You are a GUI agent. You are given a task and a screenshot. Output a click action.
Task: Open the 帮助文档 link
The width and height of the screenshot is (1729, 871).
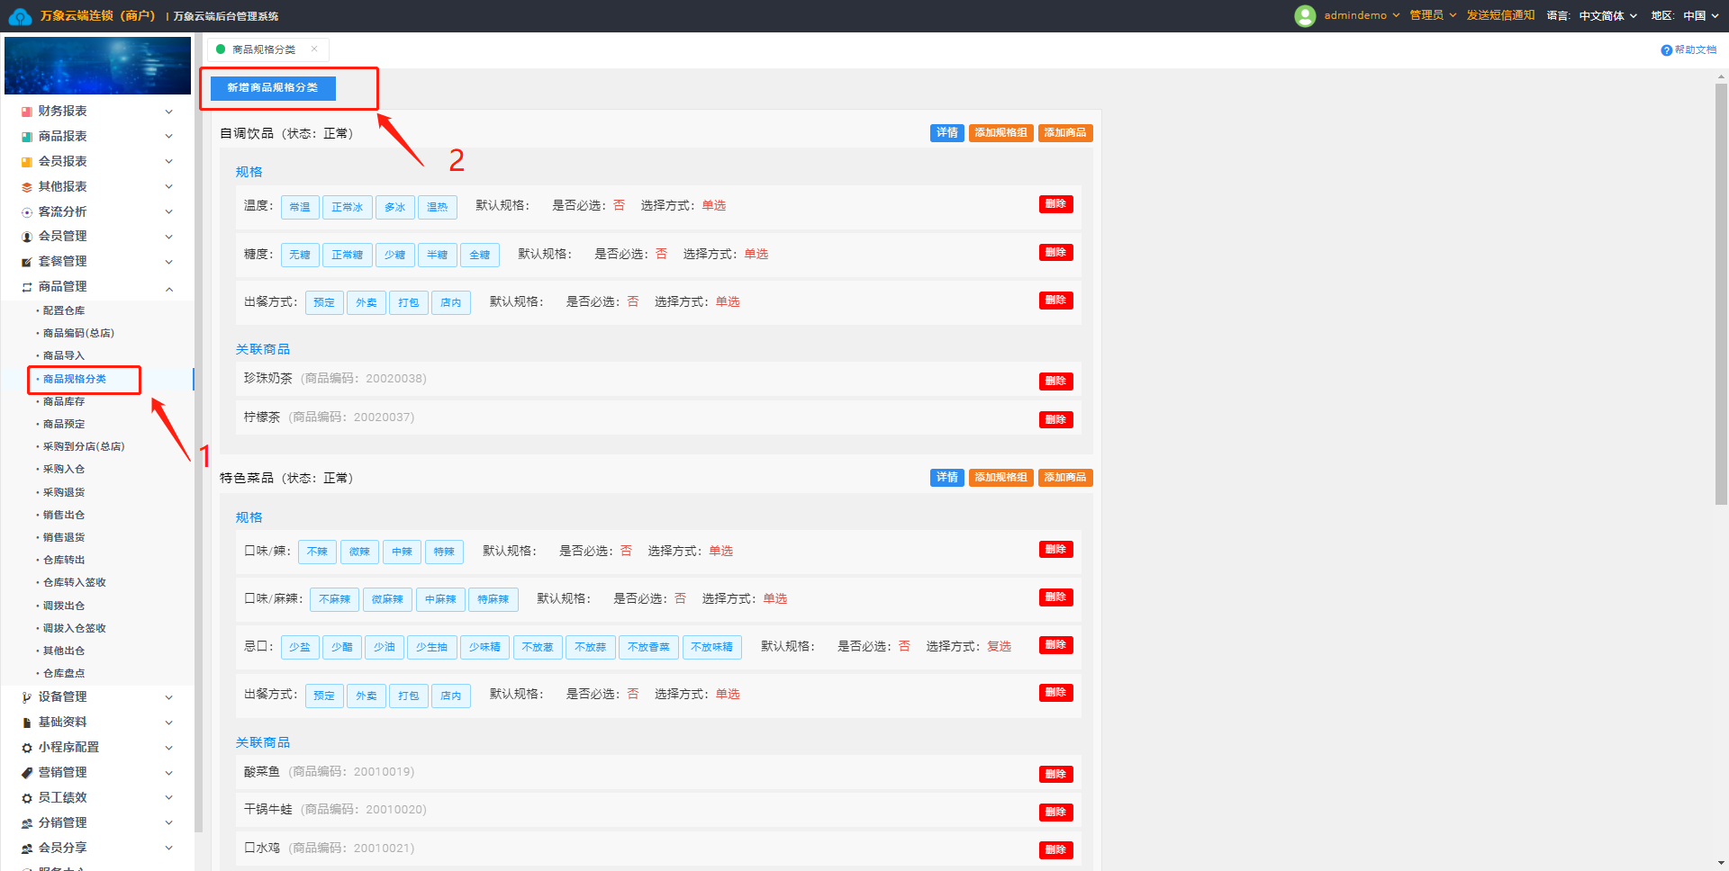point(1696,50)
